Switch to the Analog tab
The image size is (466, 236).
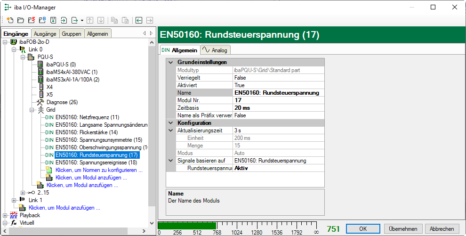point(215,50)
